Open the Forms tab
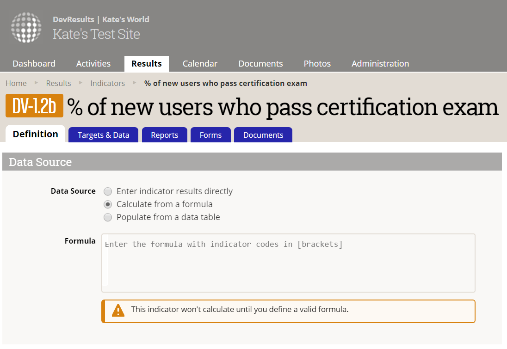The width and height of the screenshot is (507, 349). [210, 135]
